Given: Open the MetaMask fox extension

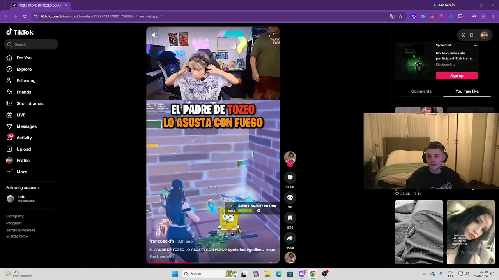Looking at the screenshot, I should (432, 16).
